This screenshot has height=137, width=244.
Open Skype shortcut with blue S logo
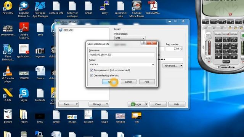point(24,95)
